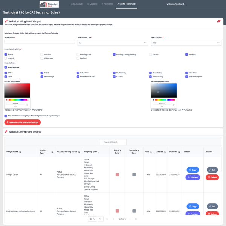Open the Dashboard nav item

click(77, 4)
